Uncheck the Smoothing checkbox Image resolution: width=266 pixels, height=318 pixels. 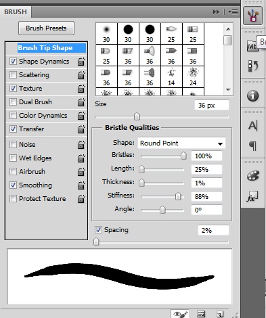(x=13, y=185)
